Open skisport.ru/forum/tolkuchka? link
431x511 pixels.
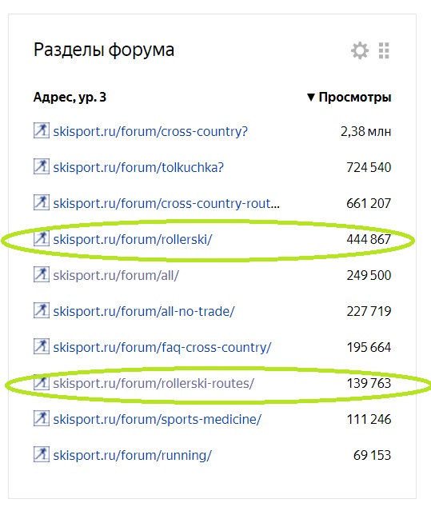[138, 167]
